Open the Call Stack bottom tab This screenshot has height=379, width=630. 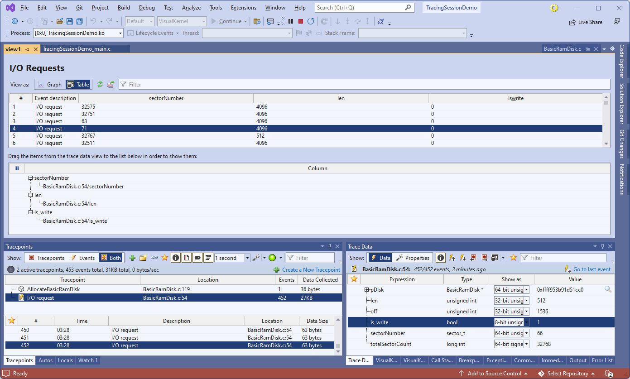442,360
